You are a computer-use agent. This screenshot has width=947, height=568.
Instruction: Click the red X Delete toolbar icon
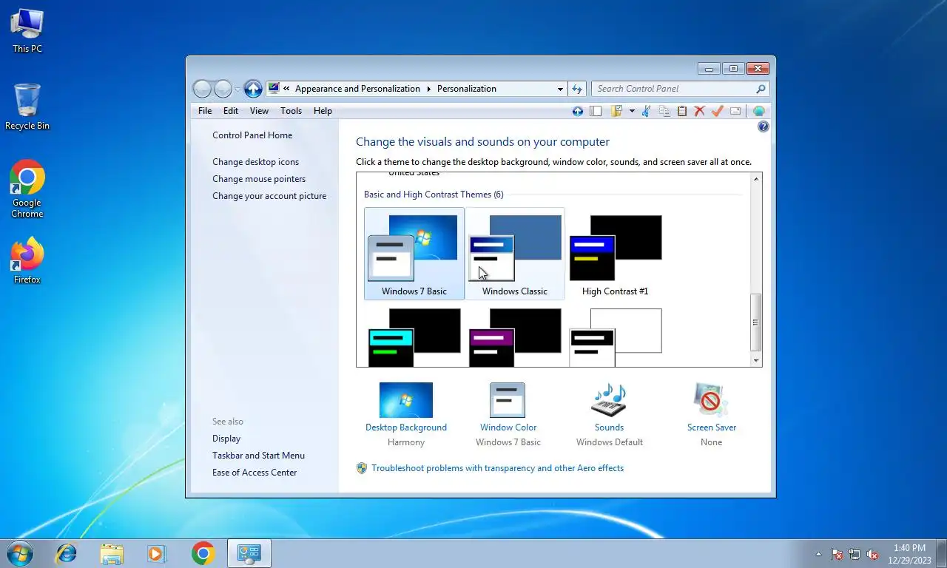tap(699, 111)
